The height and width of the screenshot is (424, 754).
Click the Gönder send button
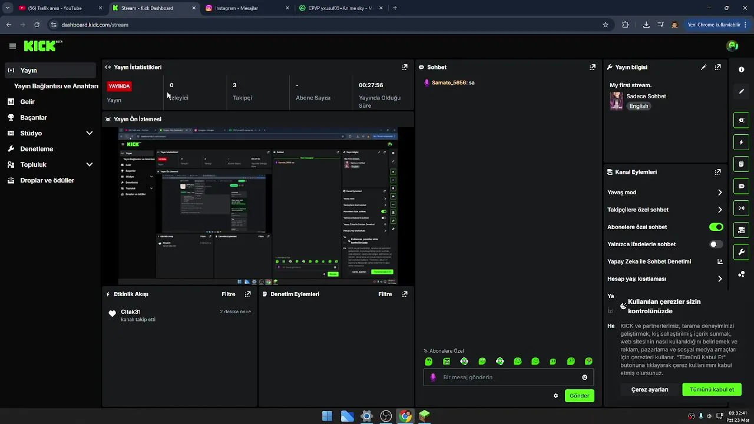tap(579, 396)
